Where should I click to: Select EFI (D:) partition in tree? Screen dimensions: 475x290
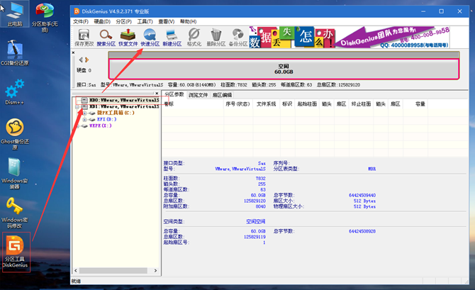pos(106,119)
